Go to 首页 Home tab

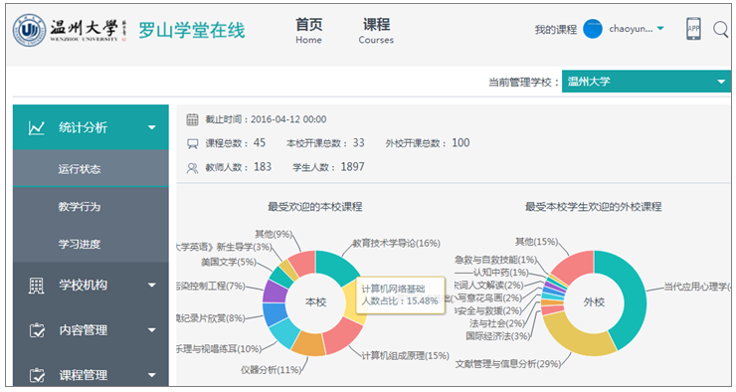pyautogui.click(x=309, y=31)
